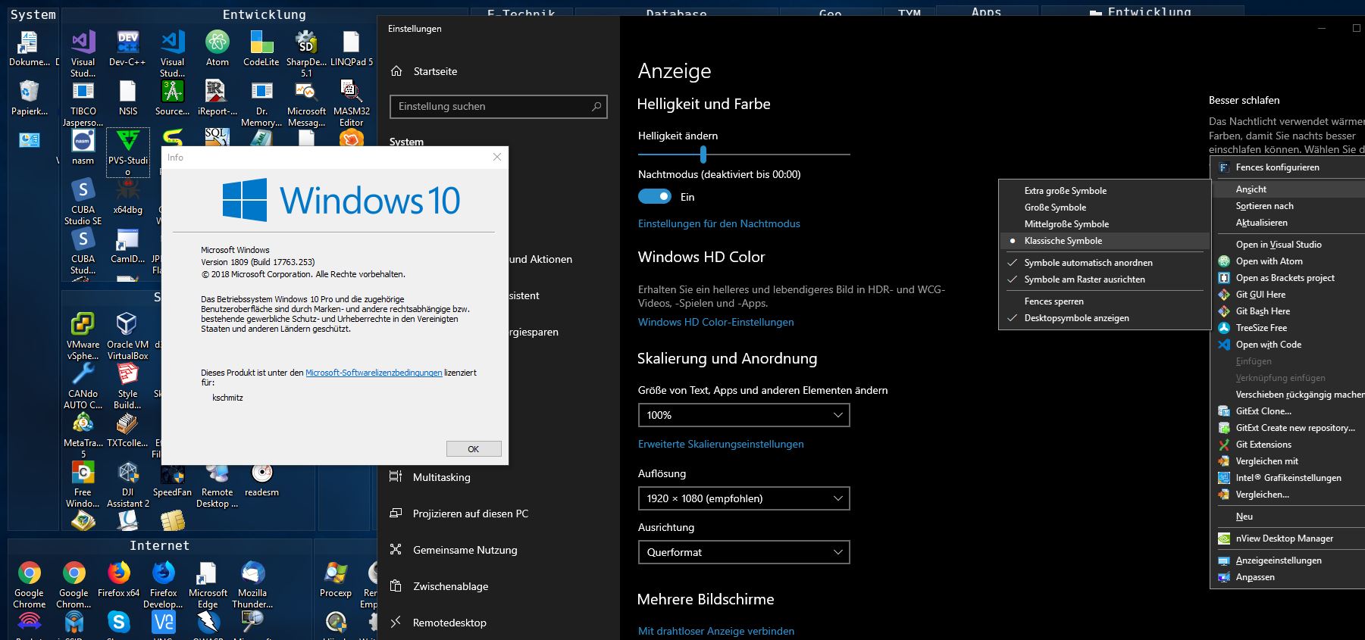The image size is (1365, 640).
Task: Open Windows HD Color-Einstellungen link
Action: pyautogui.click(x=716, y=322)
